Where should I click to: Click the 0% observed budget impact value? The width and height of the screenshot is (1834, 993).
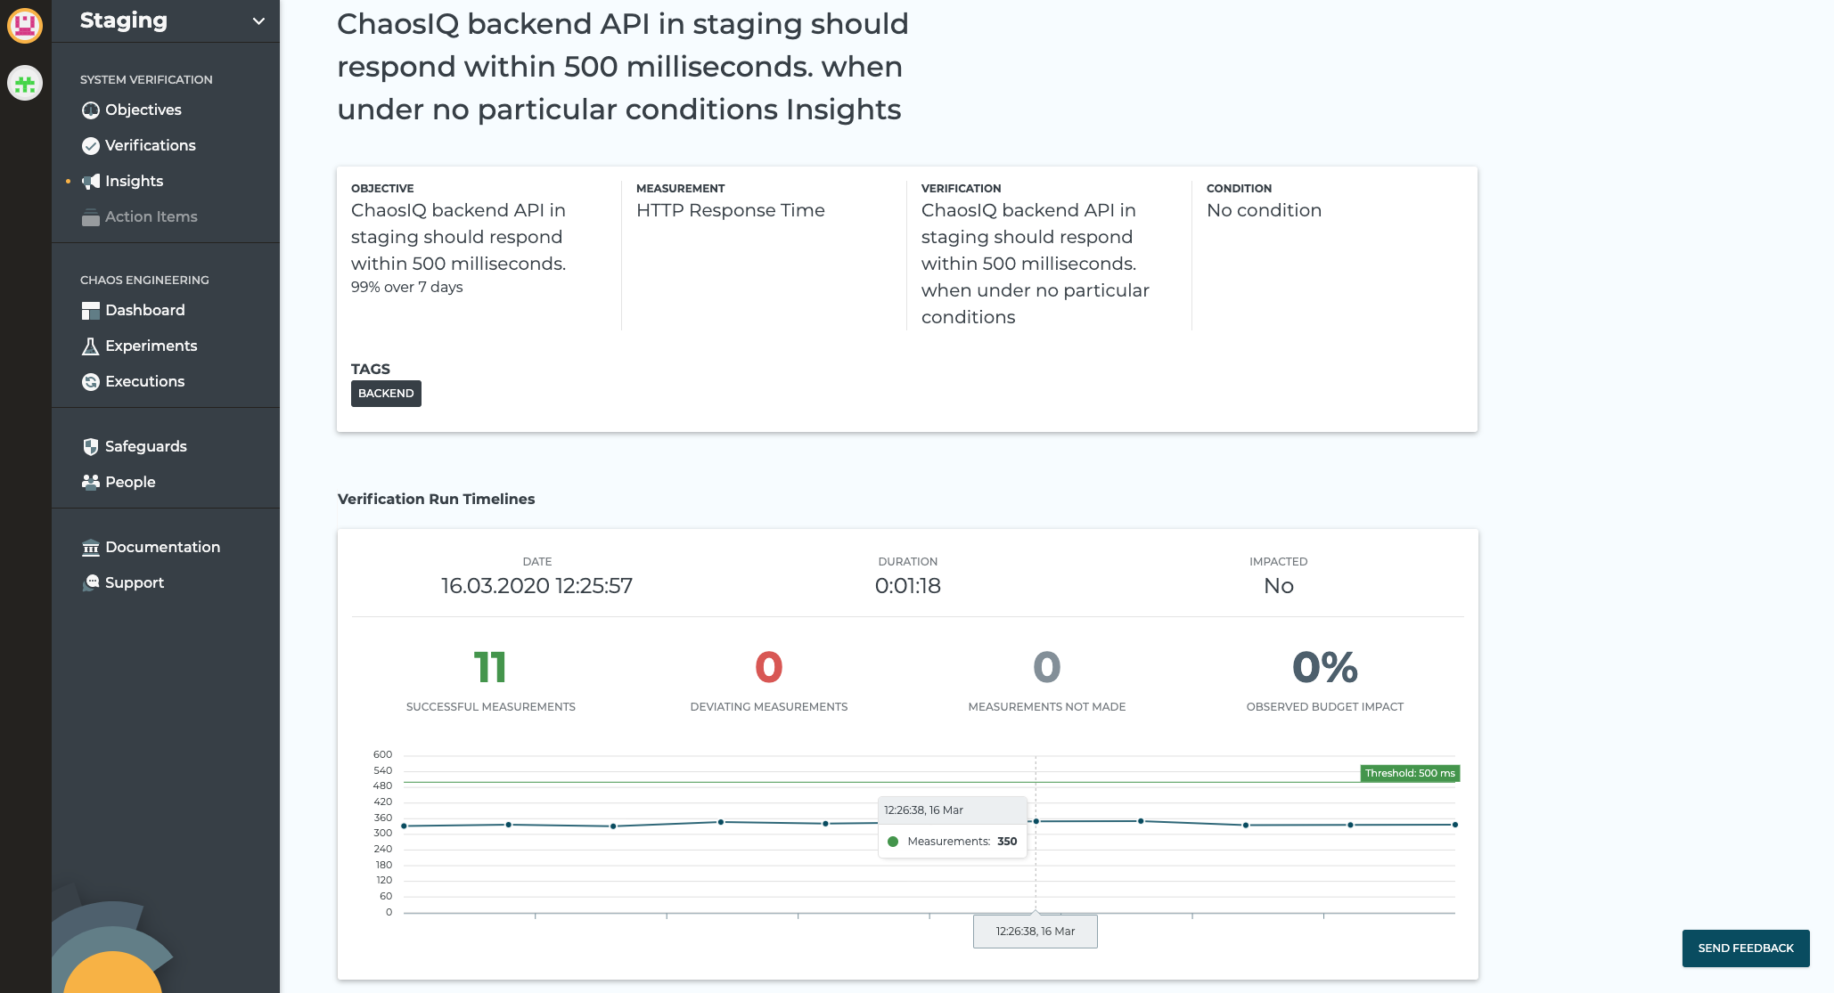1325,667
